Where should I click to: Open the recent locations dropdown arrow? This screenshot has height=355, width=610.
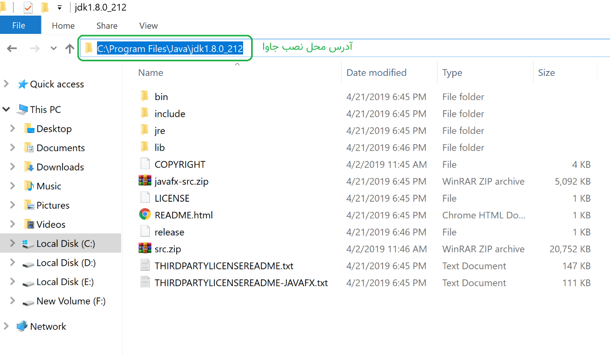[x=54, y=48]
